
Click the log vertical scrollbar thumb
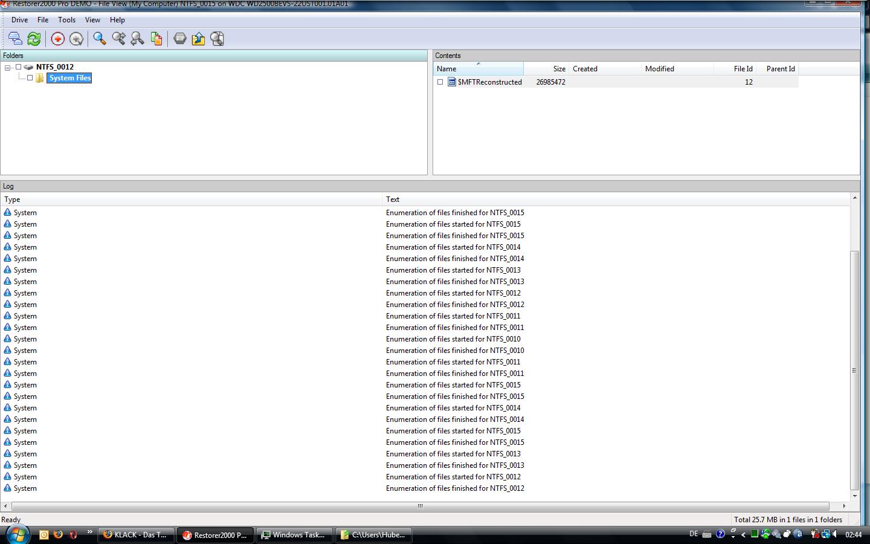854,370
